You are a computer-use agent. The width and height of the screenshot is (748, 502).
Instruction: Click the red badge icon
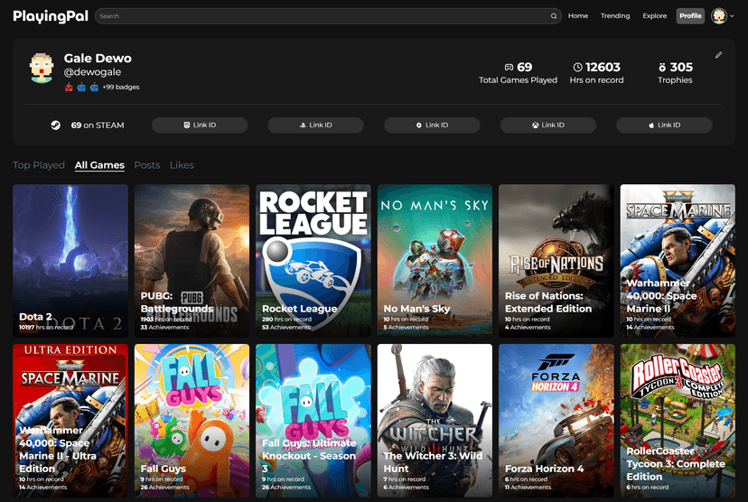(69, 87)
